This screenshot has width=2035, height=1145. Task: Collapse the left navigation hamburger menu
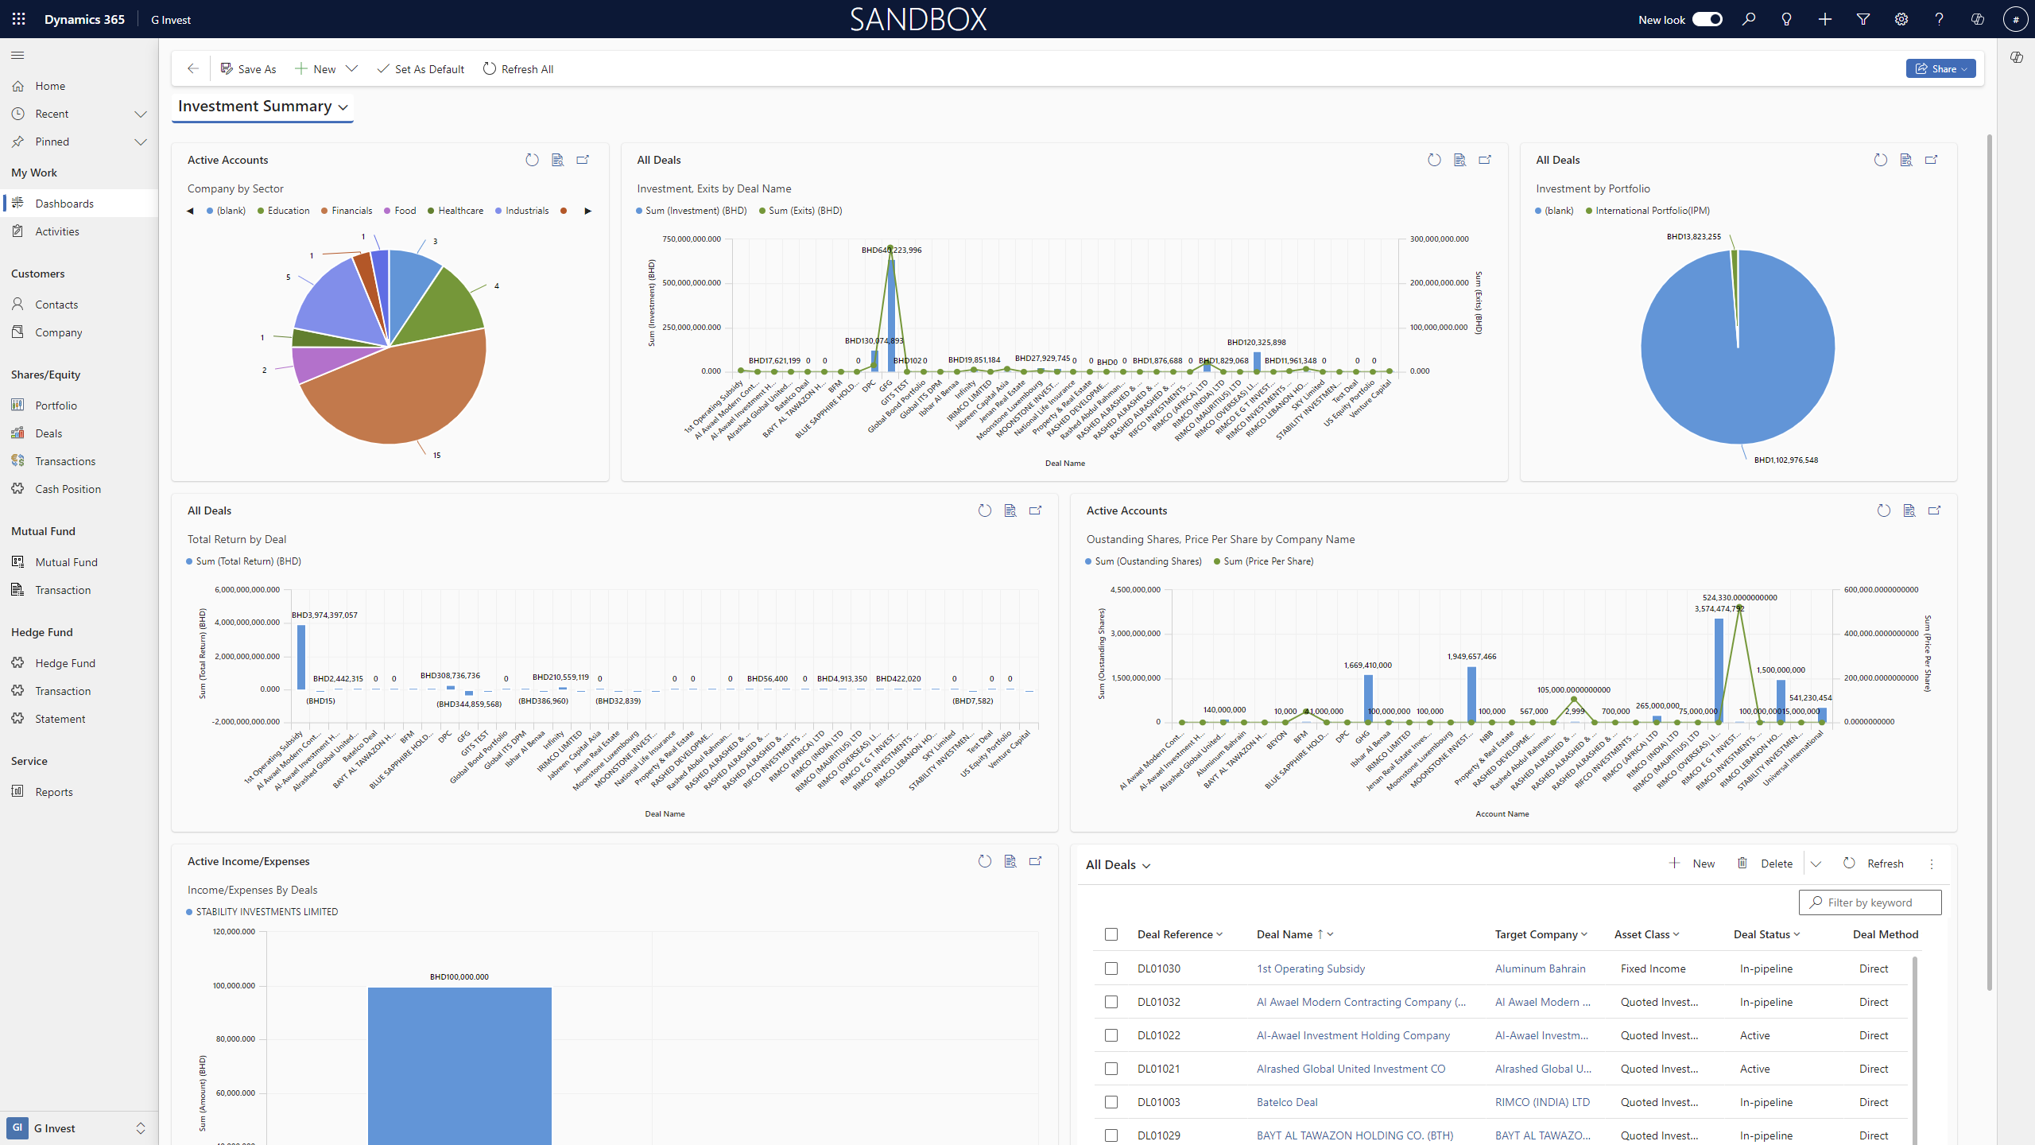(17, 55)
